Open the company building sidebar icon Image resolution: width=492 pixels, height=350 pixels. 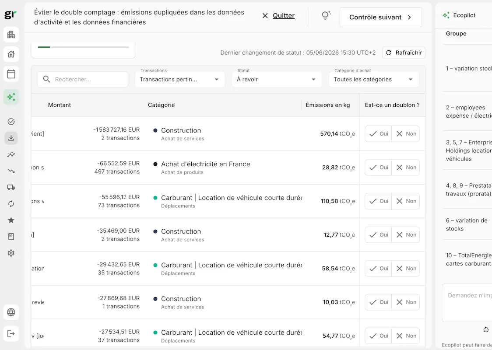coord(11,35)
